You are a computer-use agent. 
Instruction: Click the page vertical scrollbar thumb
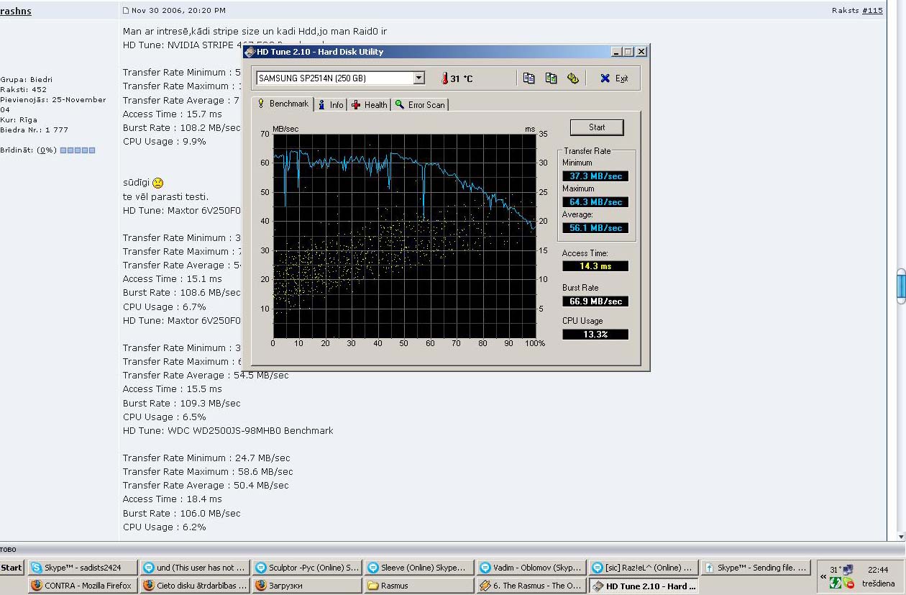[901, 286]
